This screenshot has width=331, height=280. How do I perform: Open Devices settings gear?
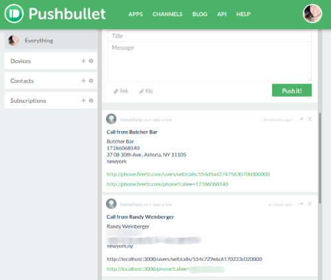pyautogui.click(x=91, y=61)
